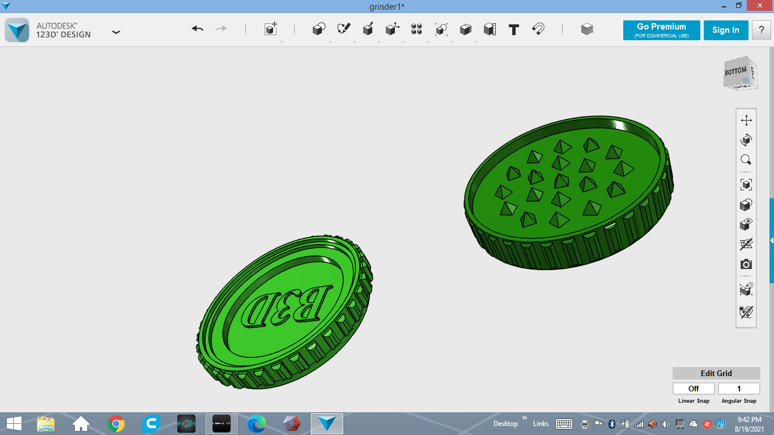
Task: Open Microsoft Edge from taskbar
Action: click(x=257, y=424)
